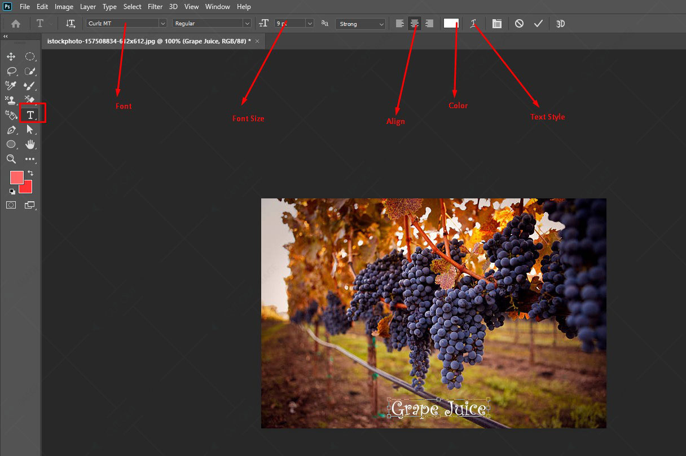This screenshot has width=686, height=456.
Task: Click the white text color swatch
Action: 451,23
